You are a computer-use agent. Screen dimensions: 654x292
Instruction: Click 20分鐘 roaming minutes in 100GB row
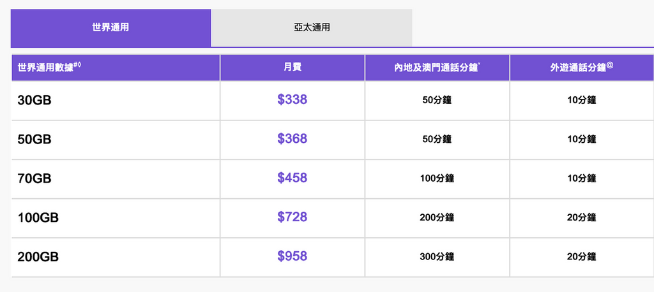581,218
